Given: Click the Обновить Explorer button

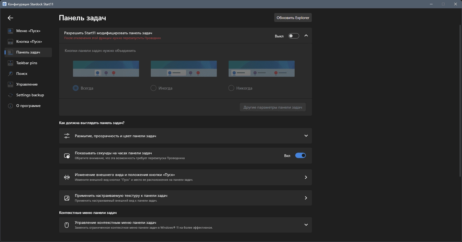Looking at the screenshot, I should point(293,18).
